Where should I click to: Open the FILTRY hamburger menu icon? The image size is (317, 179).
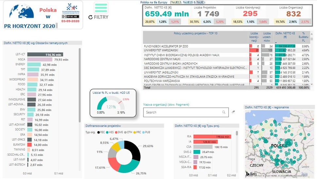tap(101, 7)
